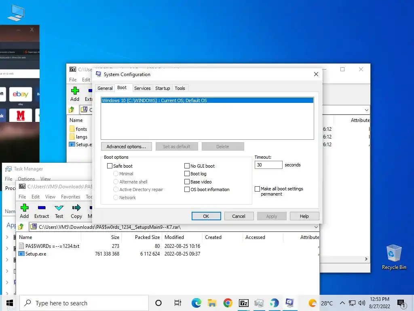Open volume control in system tray
The width and height of the screenshot is (414, 311).
click(x=362, y=303)
